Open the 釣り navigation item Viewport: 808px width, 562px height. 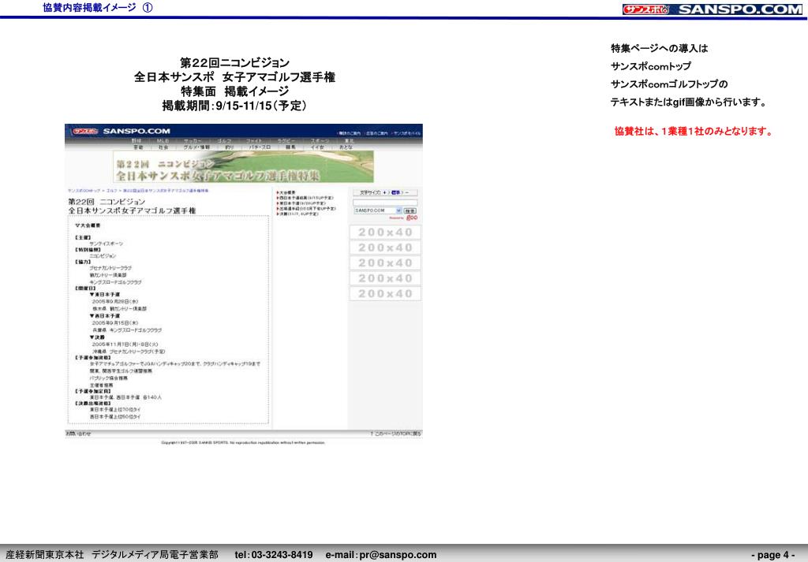(230, 147)
